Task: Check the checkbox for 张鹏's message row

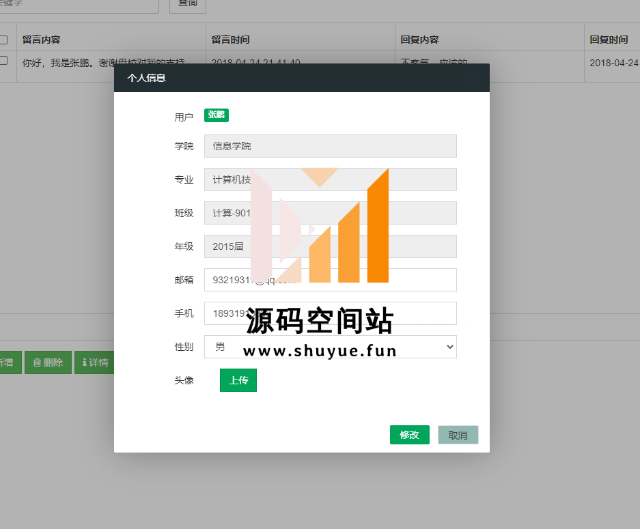Action: pyautogui.click(x=3, y=61)
